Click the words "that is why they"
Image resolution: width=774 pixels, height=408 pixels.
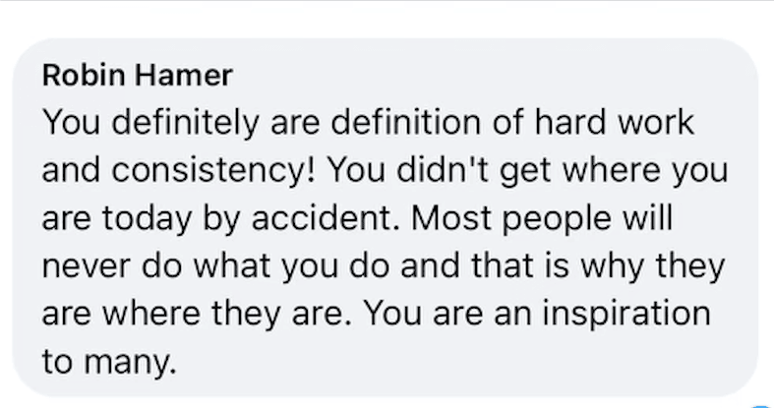[x=598, y=266]
